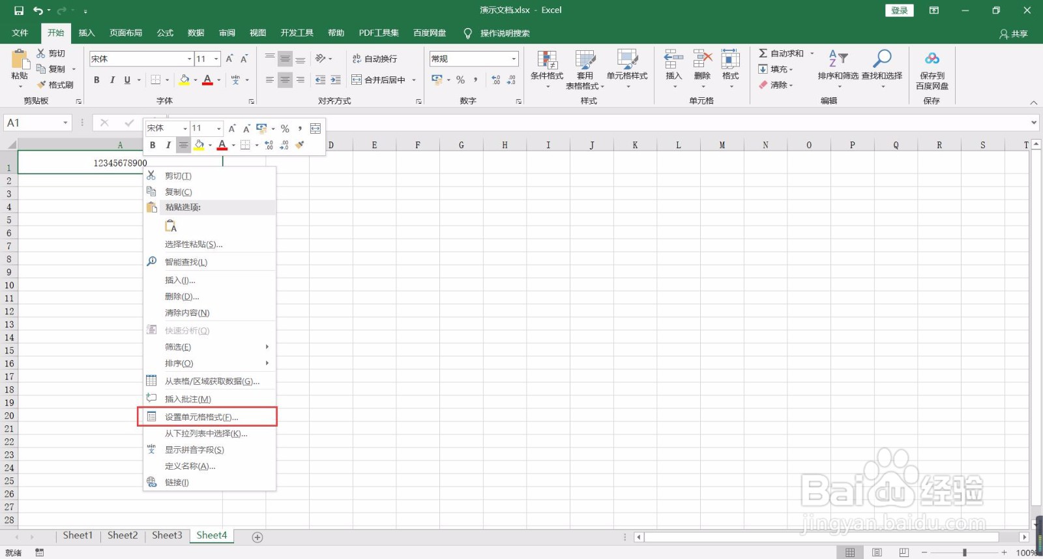Toggle Italic in the mini toolbar
The width and height of the screenshot is (1043, 559).
pos(168,145)
